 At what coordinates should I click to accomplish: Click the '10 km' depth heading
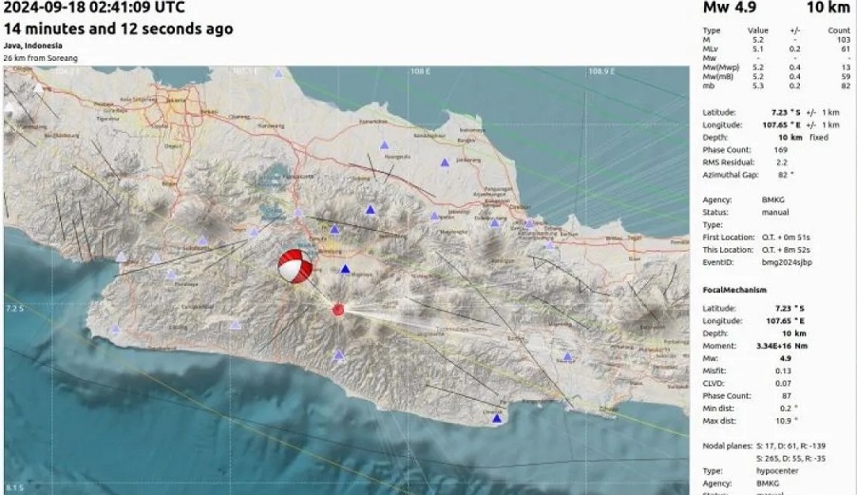point(828,8)
